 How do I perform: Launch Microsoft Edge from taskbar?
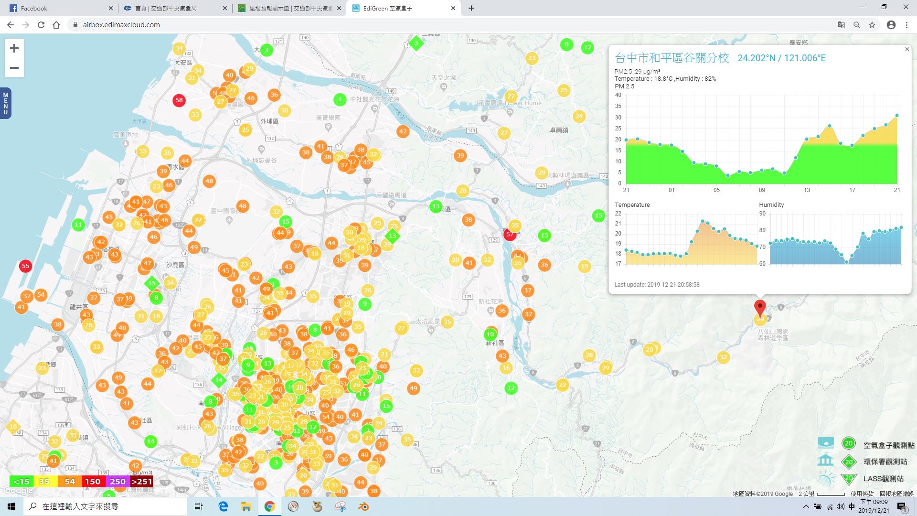click(x=223, y=506)
